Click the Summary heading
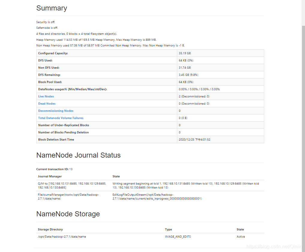Screen dimensions: 305x252 tap(52, 8)
